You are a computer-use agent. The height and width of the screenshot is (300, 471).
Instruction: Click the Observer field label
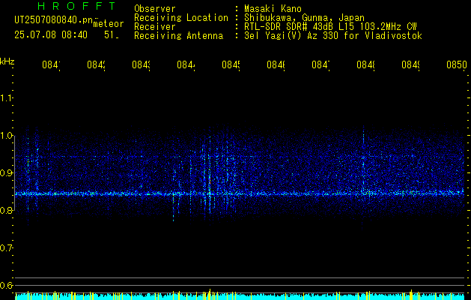pyautogui.click(x=155, y=8)
